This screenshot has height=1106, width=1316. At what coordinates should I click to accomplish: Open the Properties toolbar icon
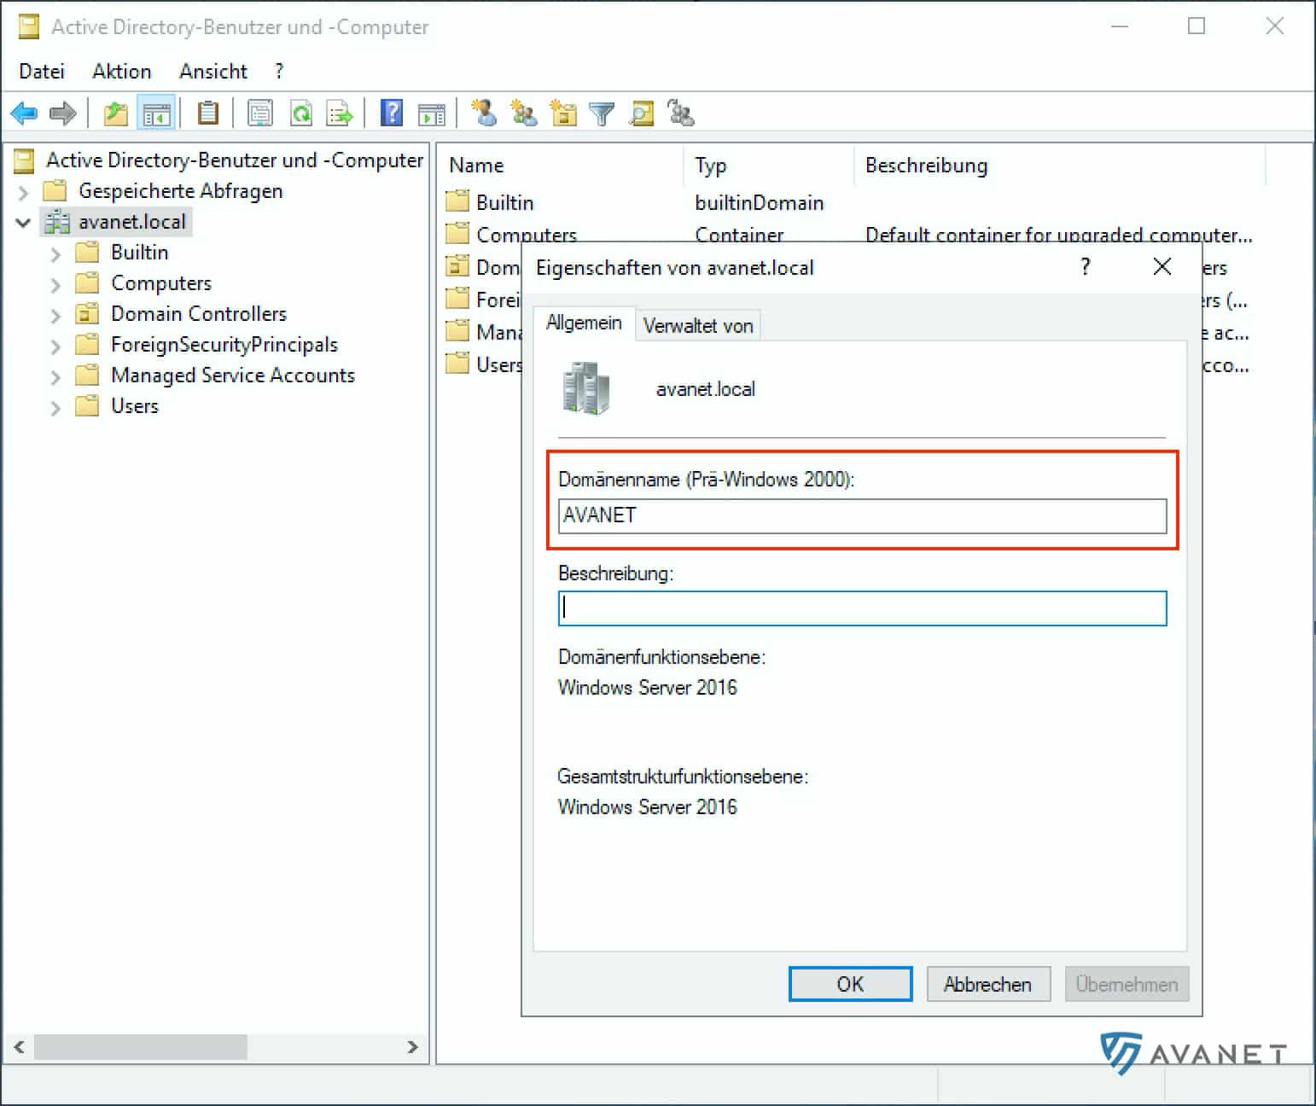259,113
